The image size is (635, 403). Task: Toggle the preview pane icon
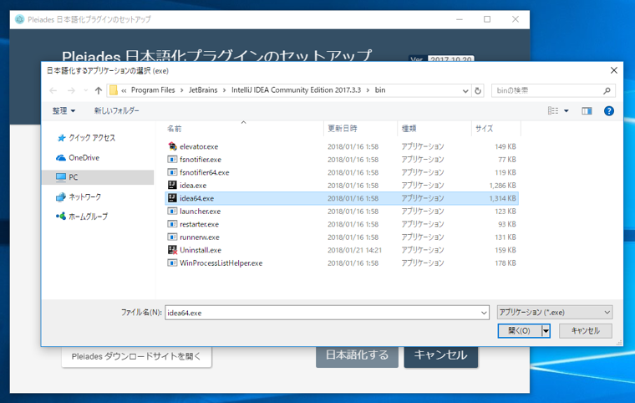click(587, 110)
